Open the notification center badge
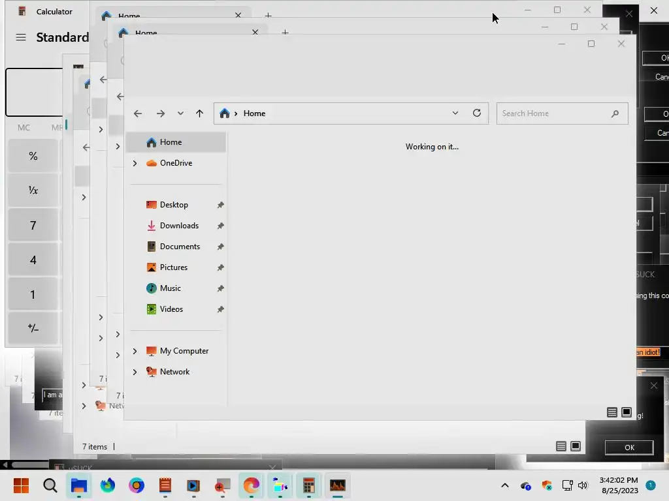 (651, 485)
